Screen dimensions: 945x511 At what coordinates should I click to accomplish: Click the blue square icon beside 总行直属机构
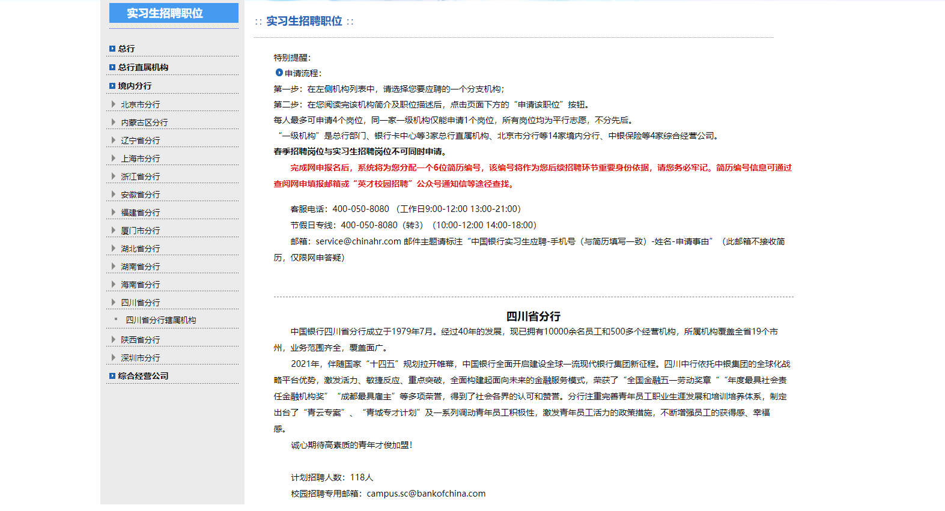coord(112,67)
